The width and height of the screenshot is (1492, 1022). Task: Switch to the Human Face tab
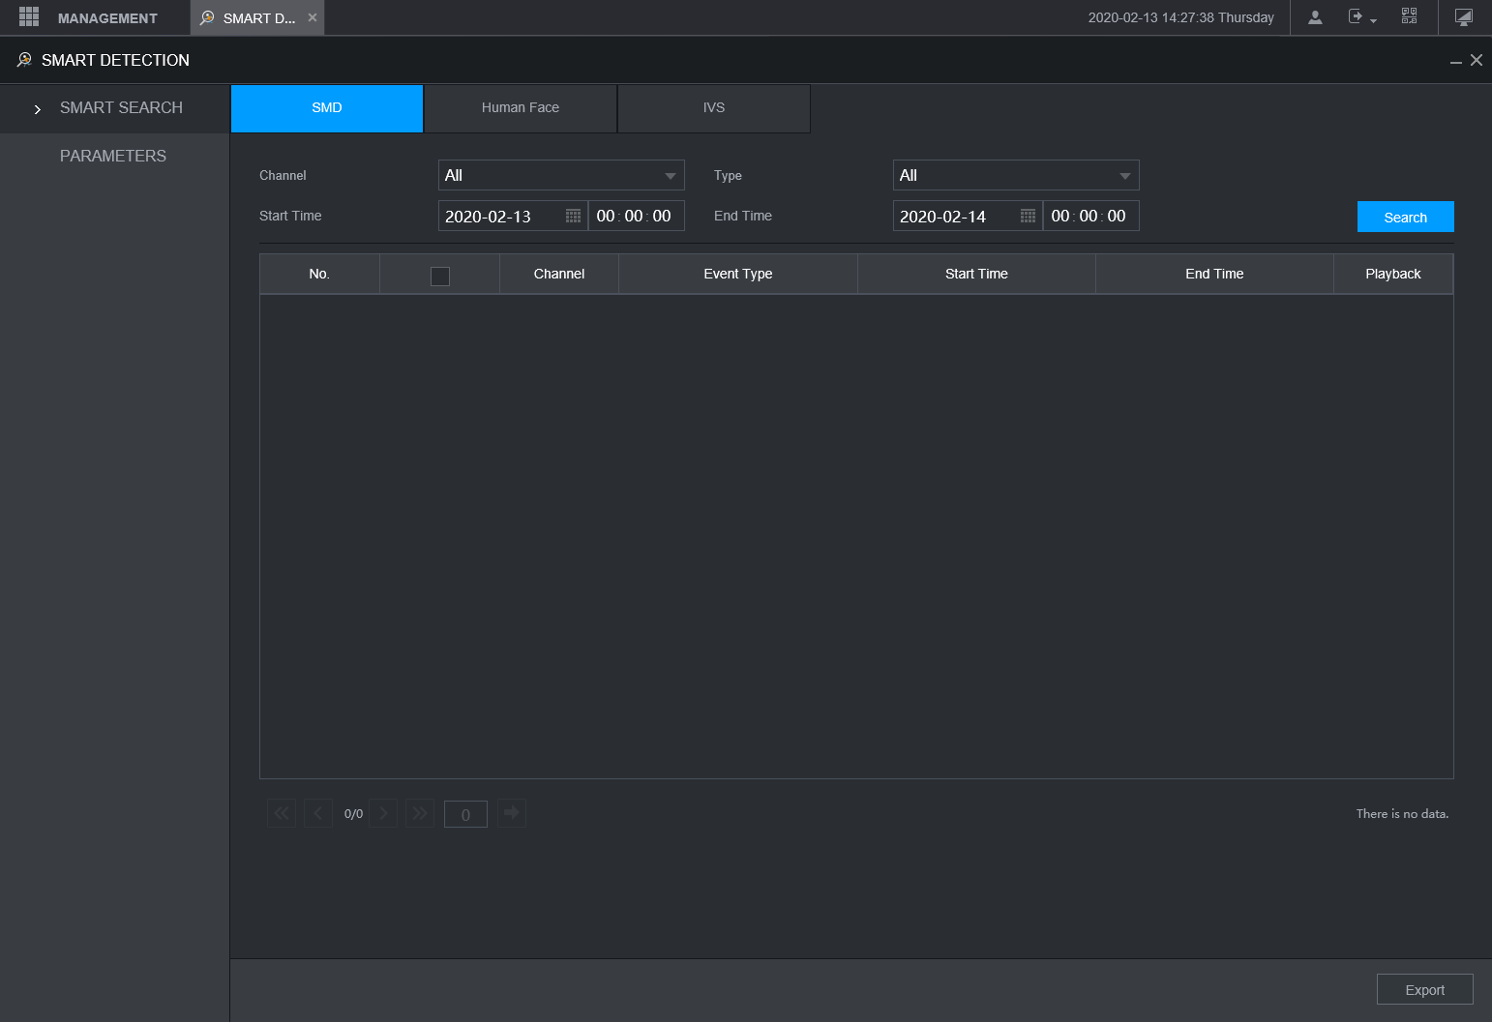(521, 108)
